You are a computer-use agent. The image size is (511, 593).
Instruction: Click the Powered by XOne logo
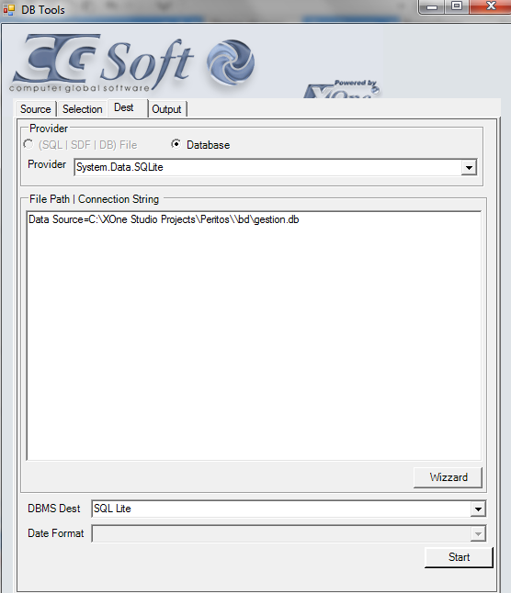(x=342, y=89)
